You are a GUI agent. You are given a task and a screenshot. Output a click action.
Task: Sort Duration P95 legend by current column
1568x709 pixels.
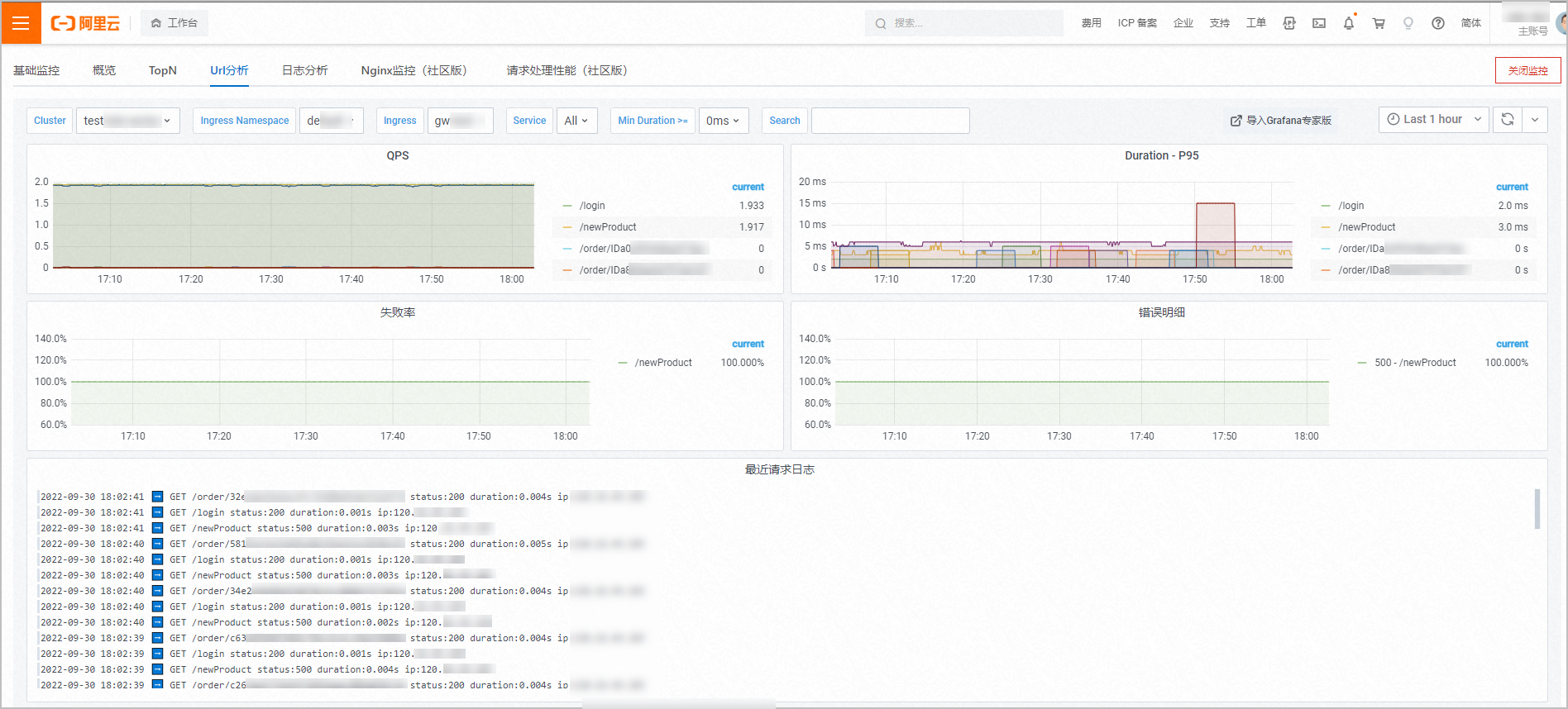coord(1512,187)
